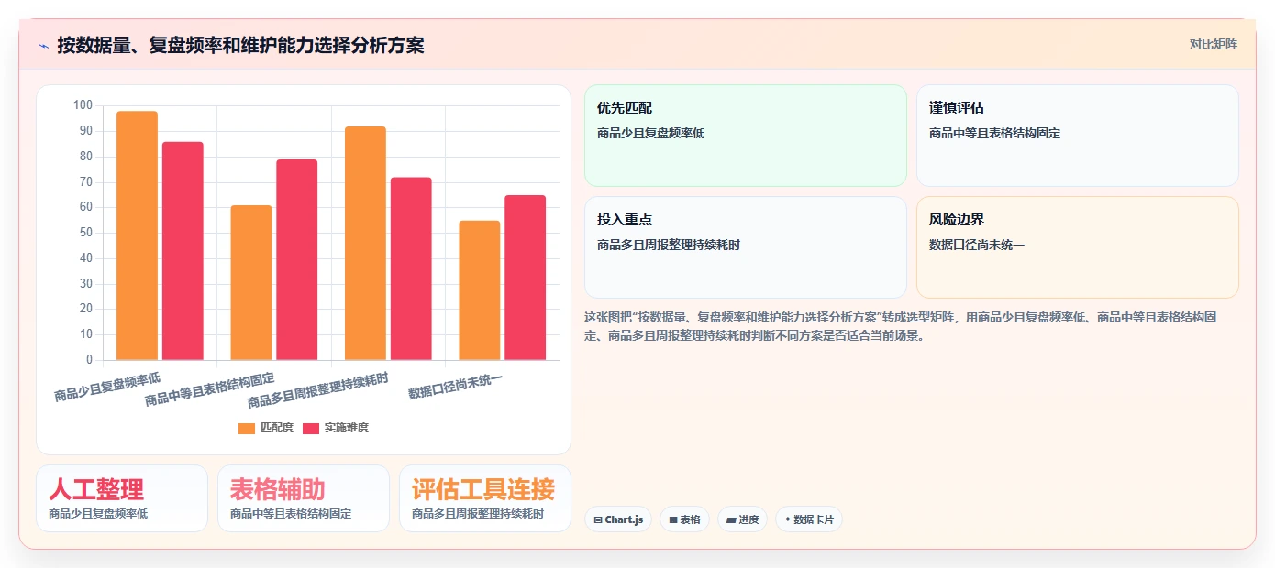The height and width of the screenshot is (568, 1275).
Task: Click the red bar for 商品中等且表格结构固定
Action: (297, 259)
